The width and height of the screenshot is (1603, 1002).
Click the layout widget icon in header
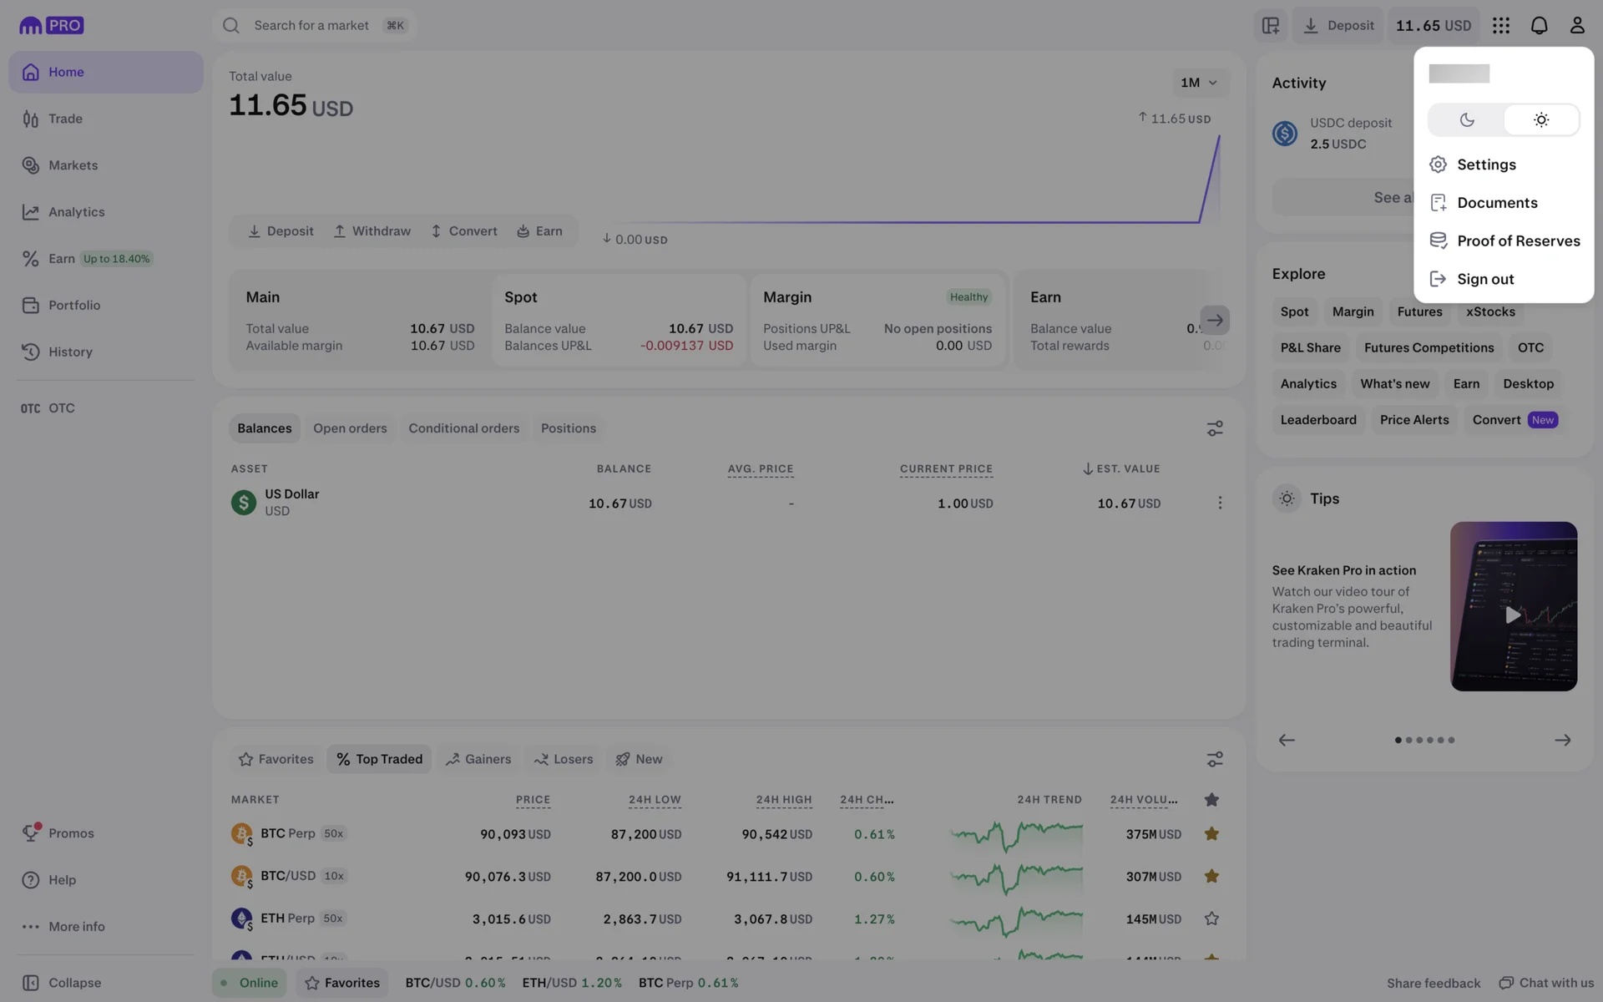(1270, 25)
